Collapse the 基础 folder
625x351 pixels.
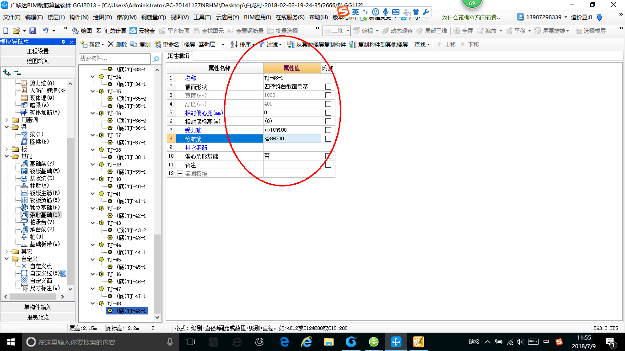pos(6,156)
